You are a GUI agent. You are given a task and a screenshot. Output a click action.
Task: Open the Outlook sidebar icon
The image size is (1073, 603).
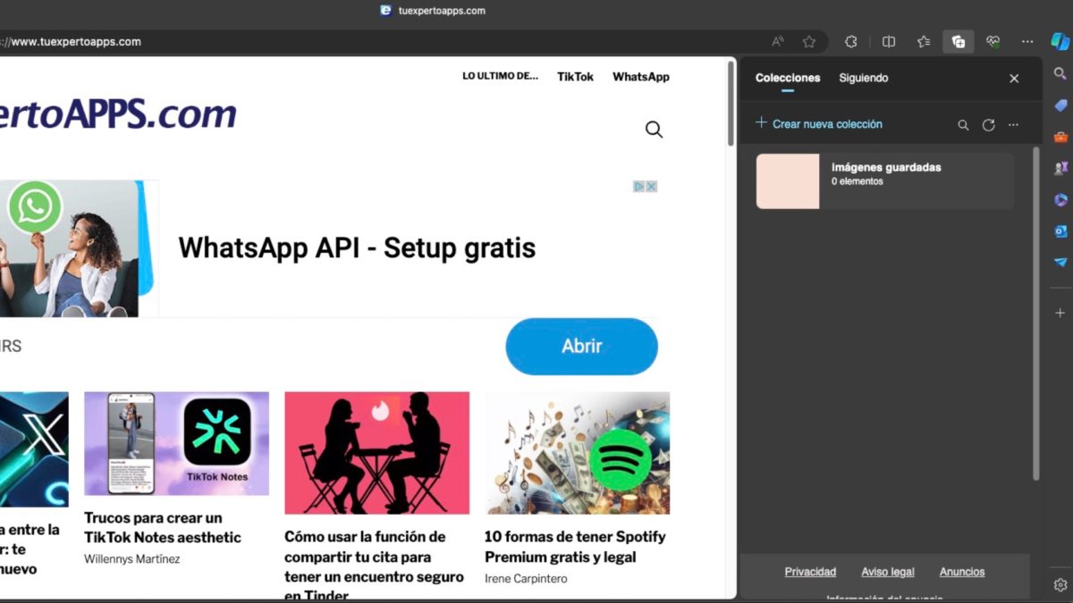pyautogui.click(x=1060, y=230)
